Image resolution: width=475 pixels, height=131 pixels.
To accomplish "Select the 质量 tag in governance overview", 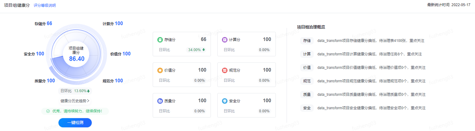I will (307, 94).
